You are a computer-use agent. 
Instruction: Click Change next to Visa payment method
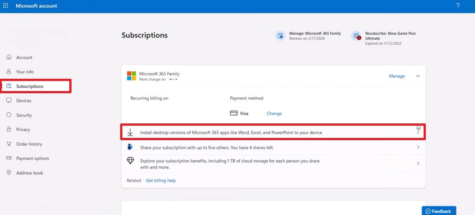click(274, 113)
